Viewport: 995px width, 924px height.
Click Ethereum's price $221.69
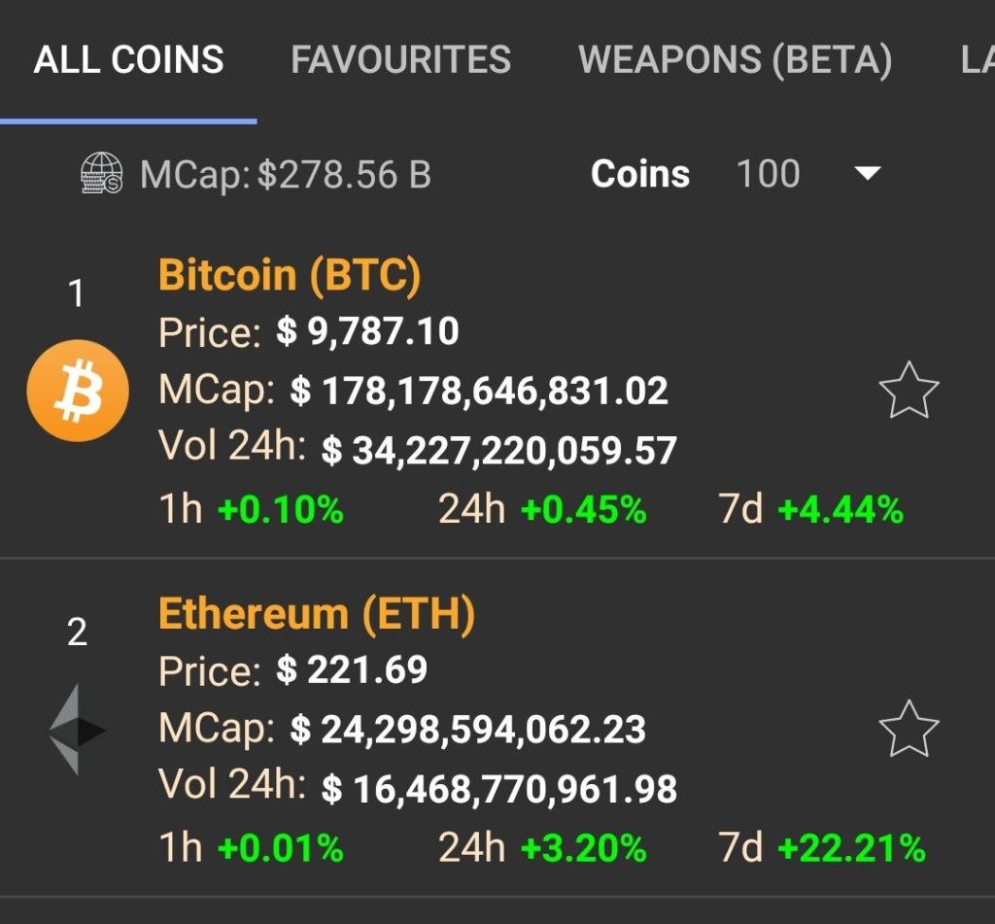coord(352,670)
